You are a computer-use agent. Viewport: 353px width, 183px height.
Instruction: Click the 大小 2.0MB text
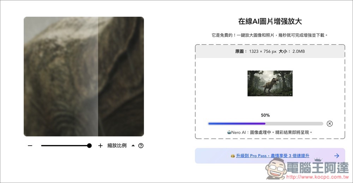pyautogui.click(x=292, y=51)
